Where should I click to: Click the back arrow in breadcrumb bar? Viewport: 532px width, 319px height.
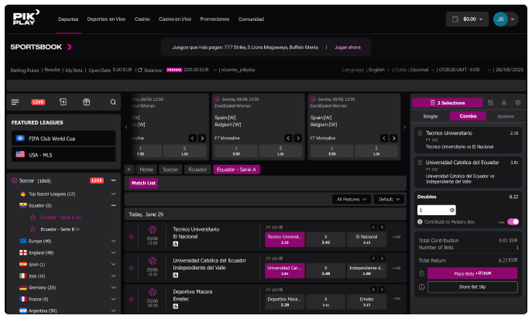pyautogui.click(x=129, y=170)
